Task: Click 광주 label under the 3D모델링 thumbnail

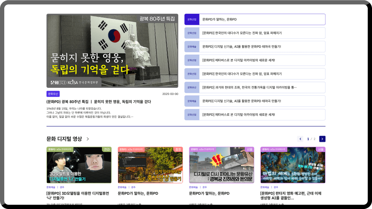Action: click(x=62, y=187)
